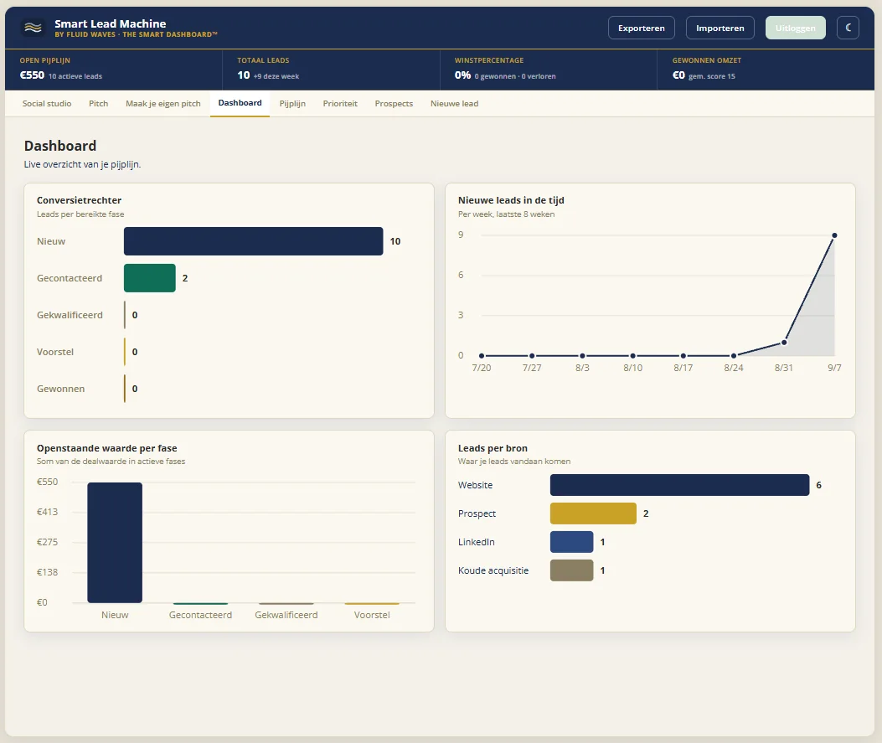Screen dimensions: 882x743
Task: Switch to the Prospects tab
Action: coord(394,104)
